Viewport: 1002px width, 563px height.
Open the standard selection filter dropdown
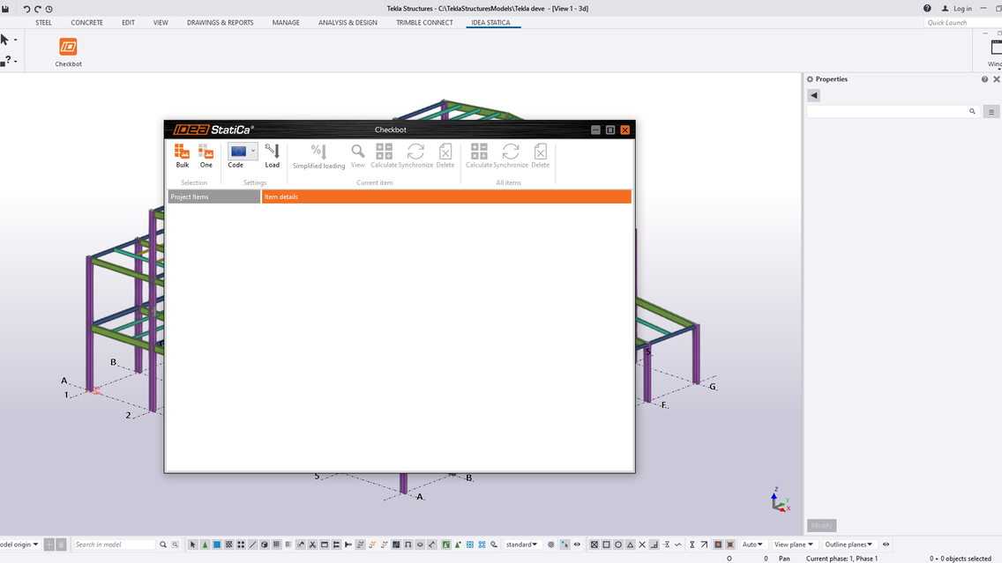coord(521,544)
